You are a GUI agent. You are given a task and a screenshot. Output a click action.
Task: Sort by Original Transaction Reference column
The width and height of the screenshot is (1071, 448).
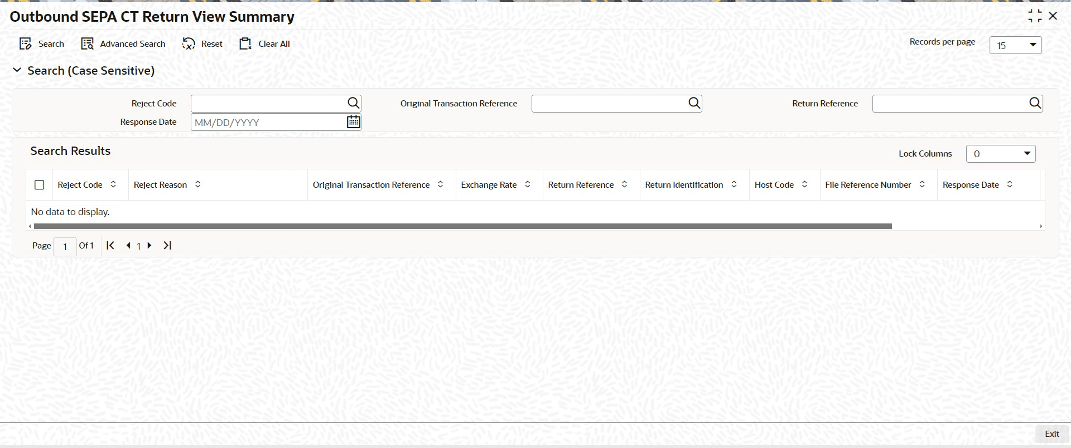point(440,184)
